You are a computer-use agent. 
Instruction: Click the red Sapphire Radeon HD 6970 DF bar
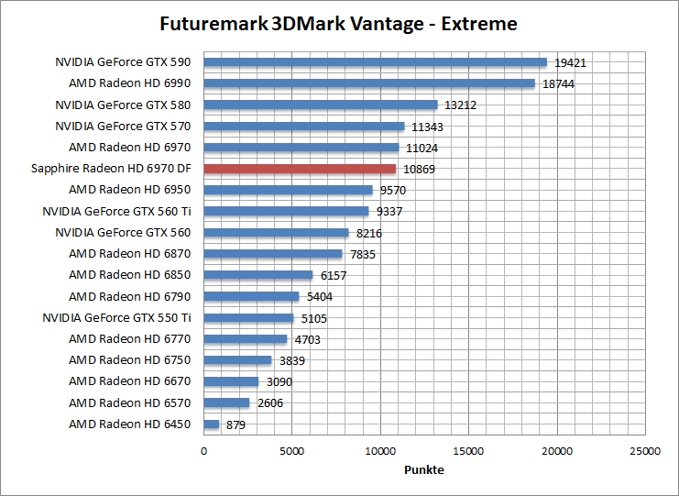[300, 169]
